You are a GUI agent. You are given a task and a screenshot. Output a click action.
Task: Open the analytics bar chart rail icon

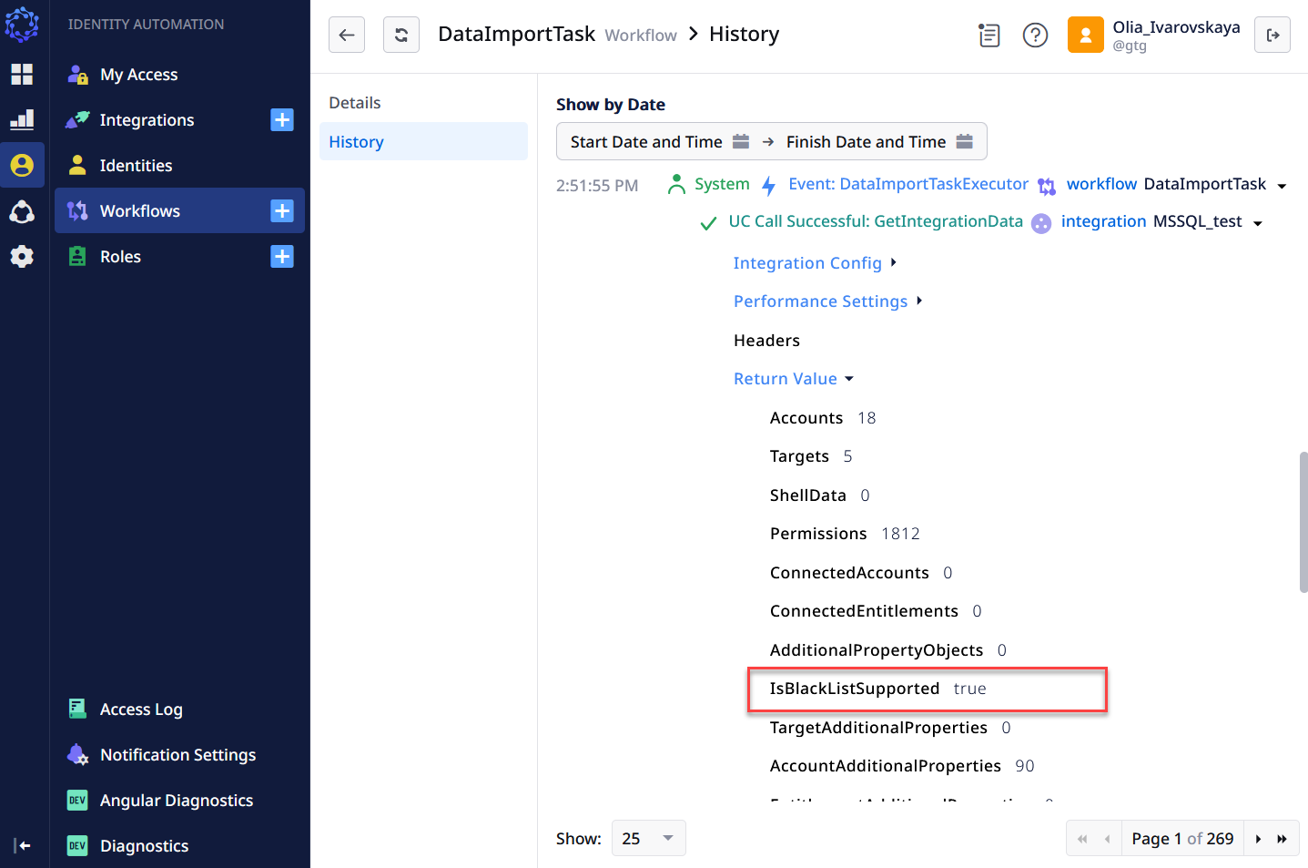(x=22, y=119)
